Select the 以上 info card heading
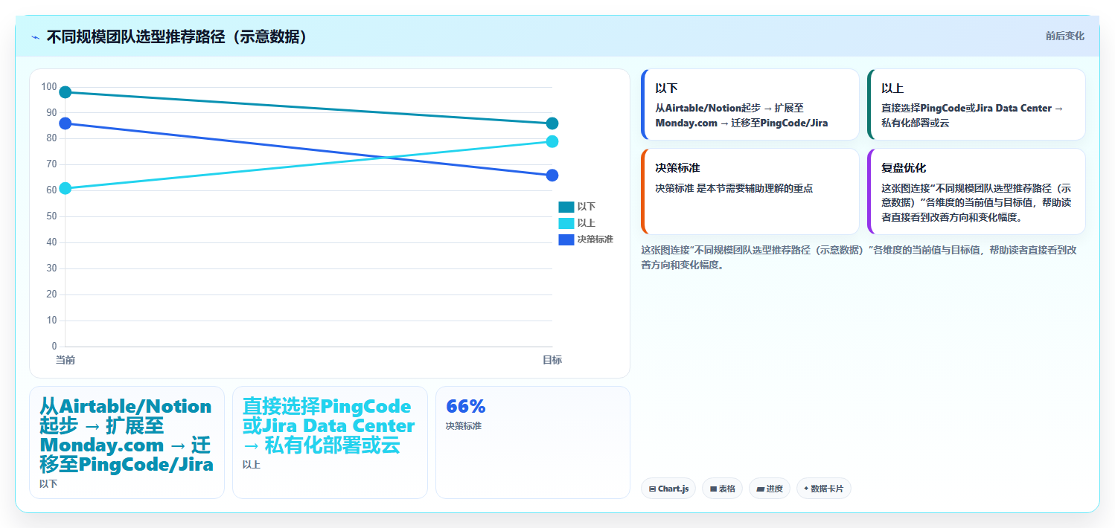1115x528 pixels. tap(892, 88)
